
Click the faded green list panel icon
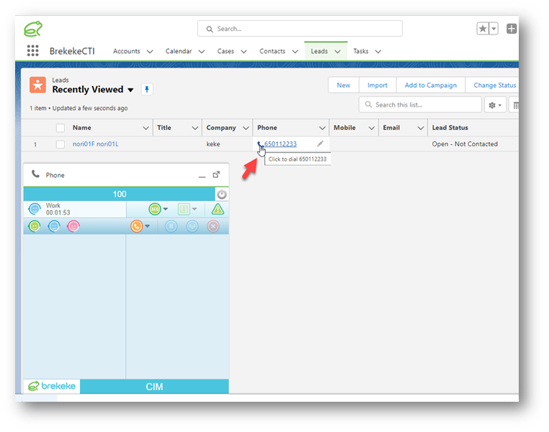point(184,210)
